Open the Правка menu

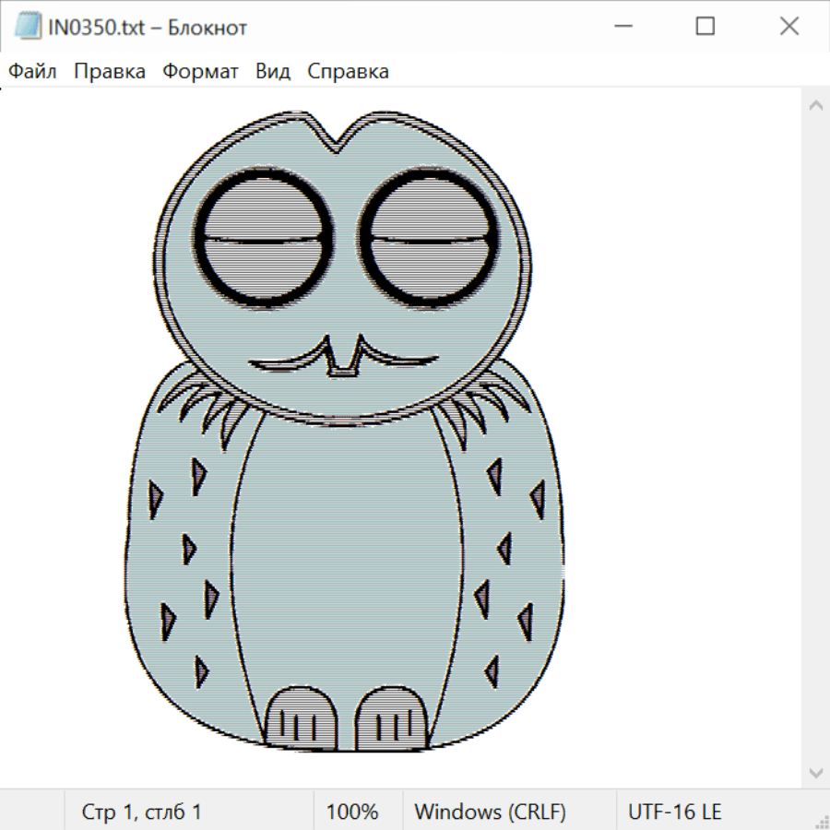click(x=110, y=71)
